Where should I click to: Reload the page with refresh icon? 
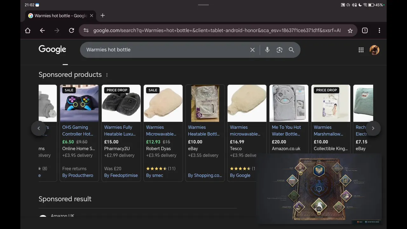[x=72, y=31]
